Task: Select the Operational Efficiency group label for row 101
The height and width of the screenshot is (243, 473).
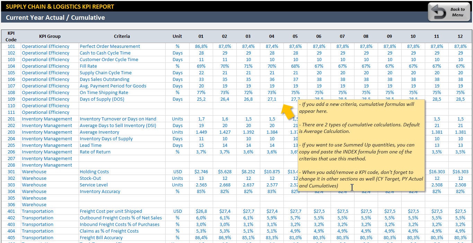Action: (45, 46)
